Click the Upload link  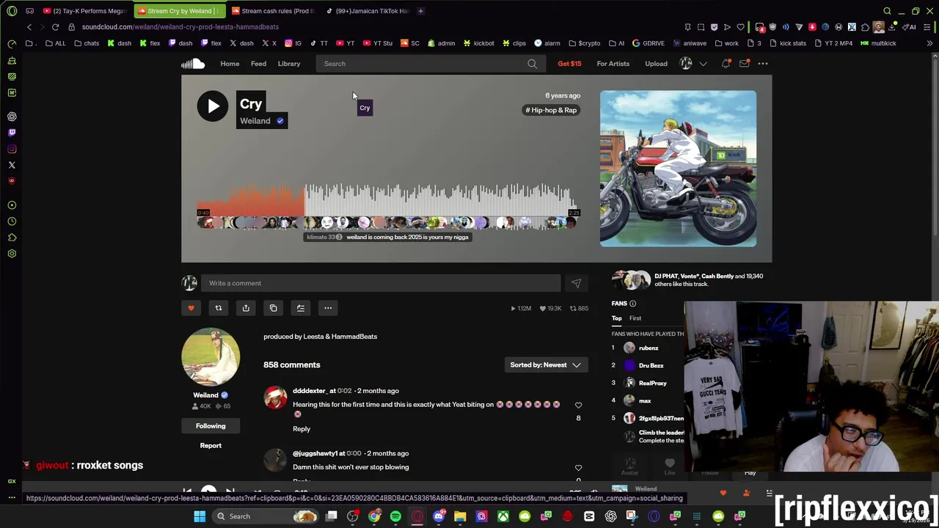(656, 64)
